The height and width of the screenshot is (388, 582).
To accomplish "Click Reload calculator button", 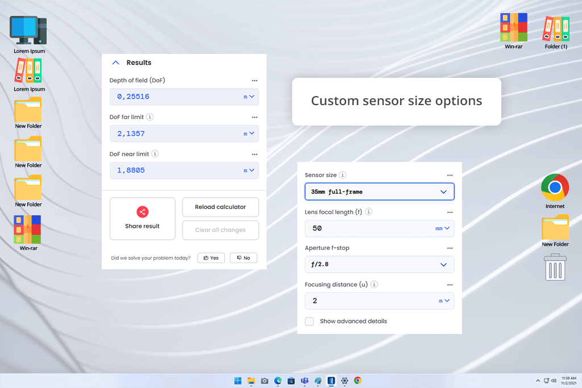I will 221,207.
